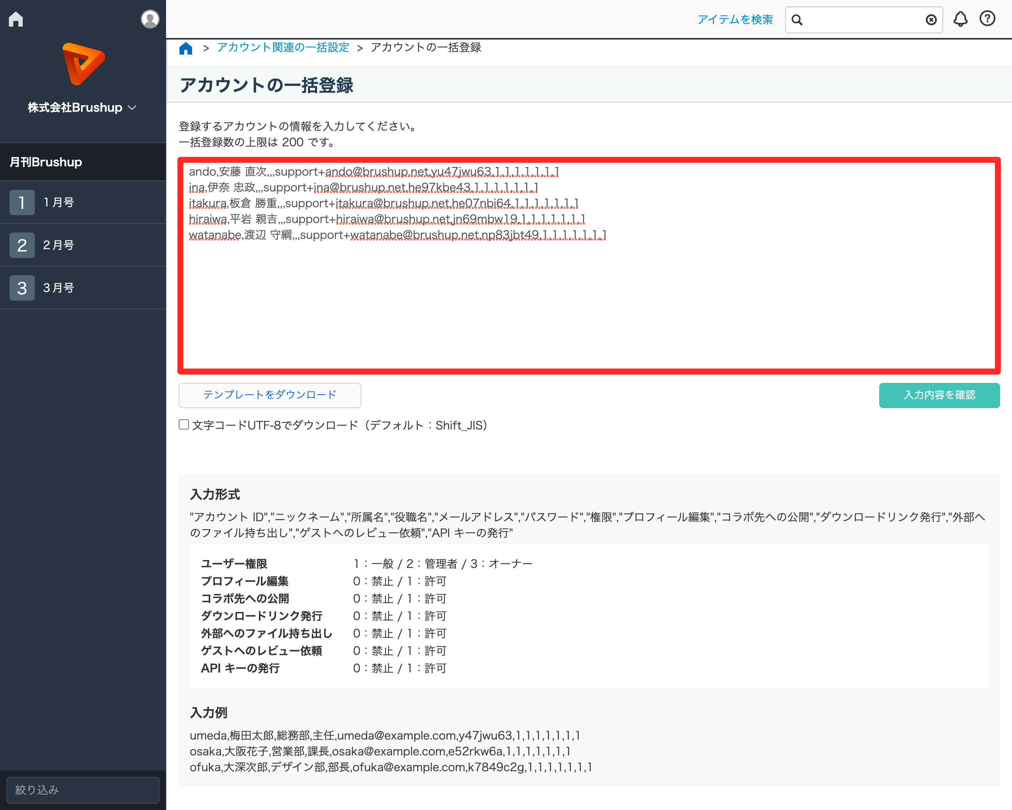Click the 入力形式 heading
This screenshot has width=1012, height=810.
[215, 494]
